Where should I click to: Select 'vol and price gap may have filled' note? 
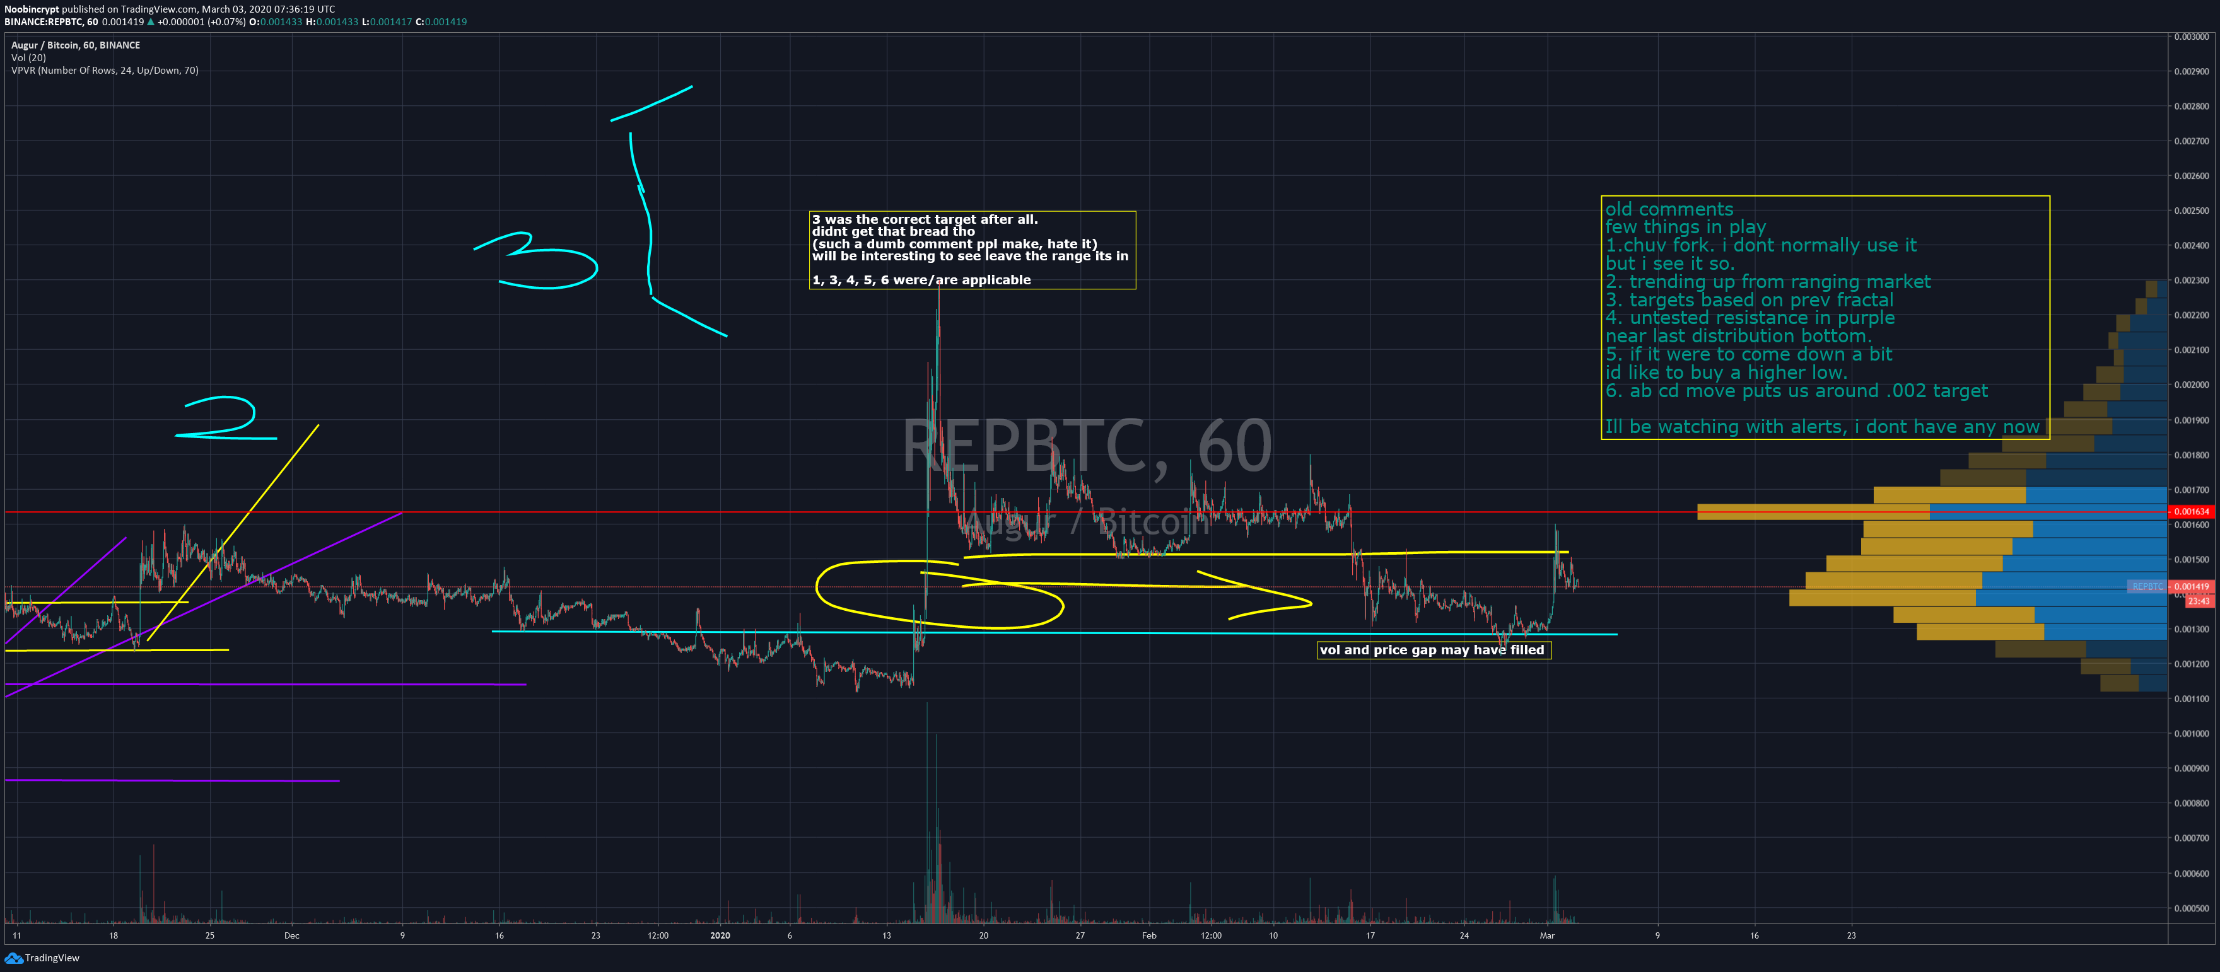1434,650
